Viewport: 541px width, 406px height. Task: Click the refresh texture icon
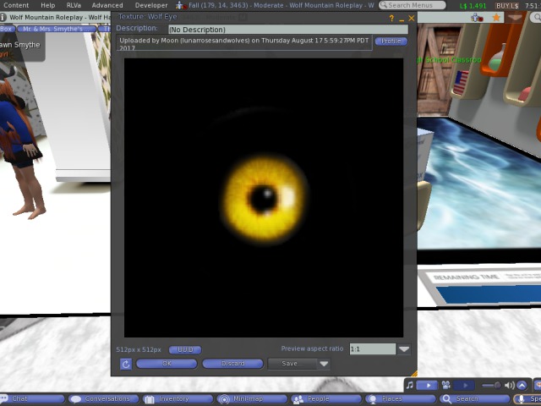126,365
